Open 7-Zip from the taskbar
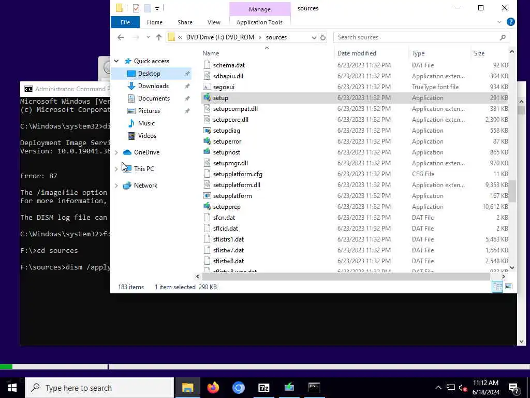The width and height of the screenshot is (530, 398). click(263, 388)
